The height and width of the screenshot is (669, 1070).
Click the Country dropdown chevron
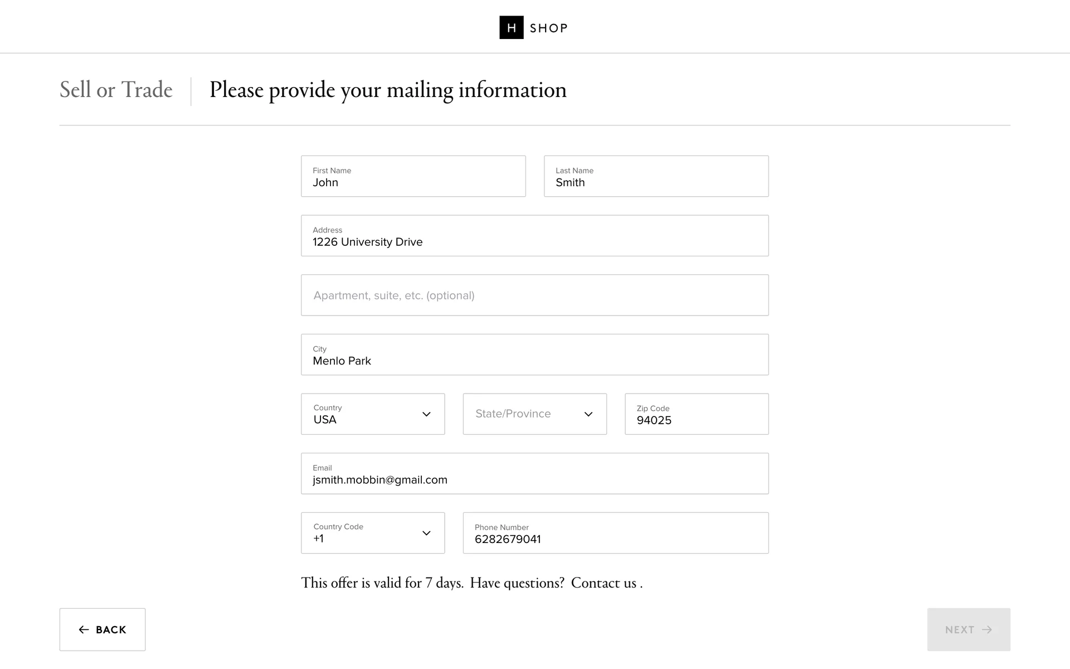426,414
